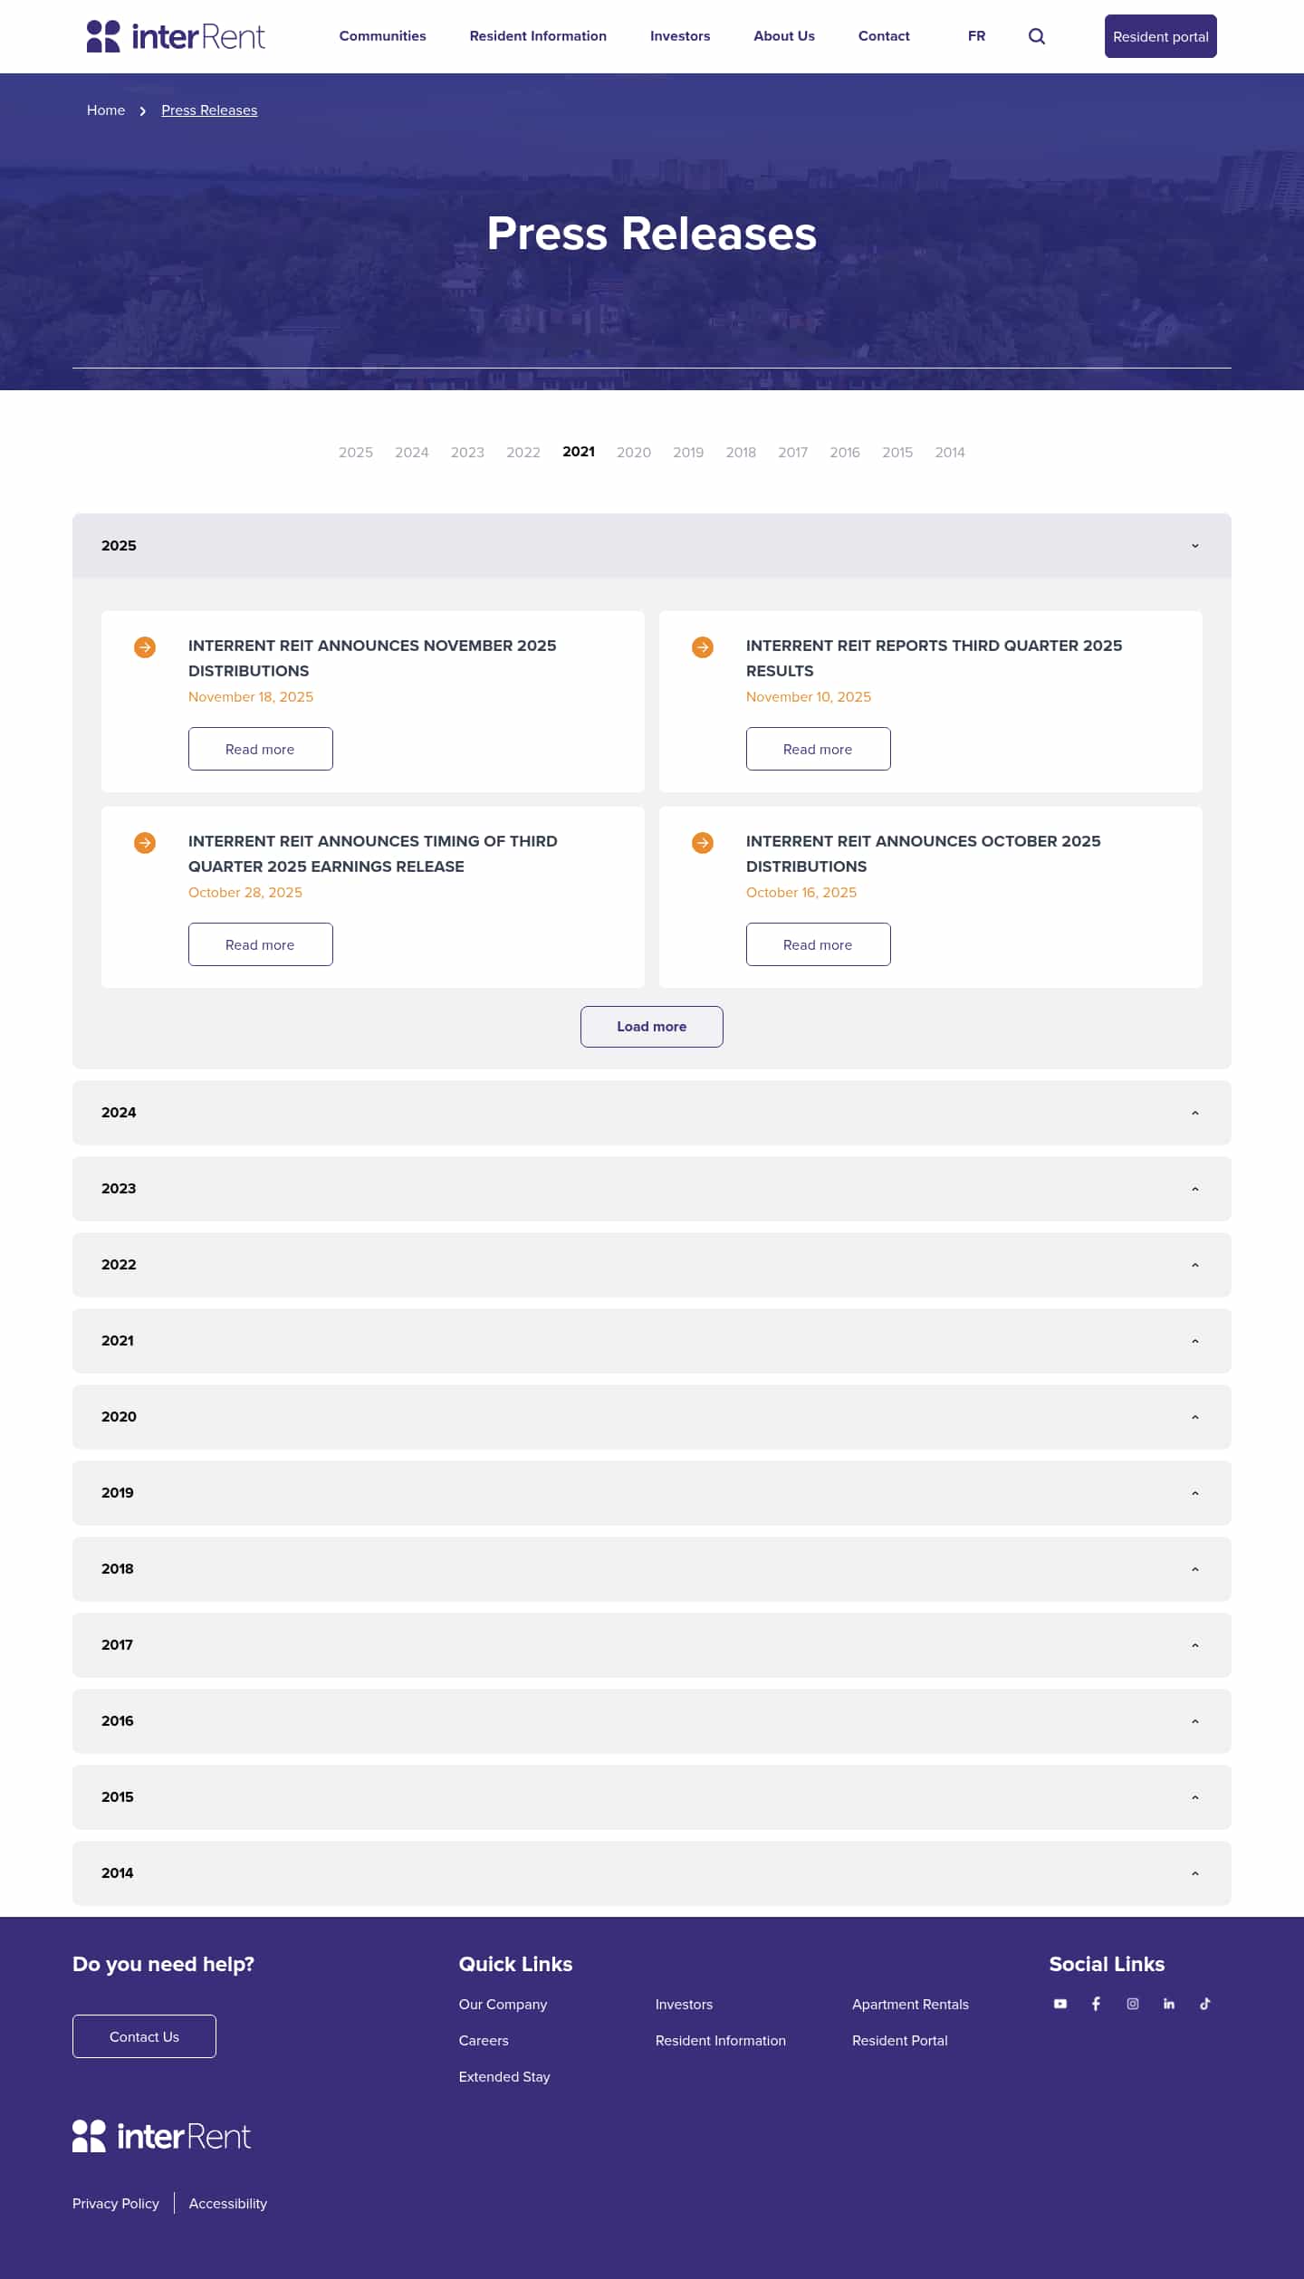
Task: Click the InterRent logo in the header
Action: 176,36
